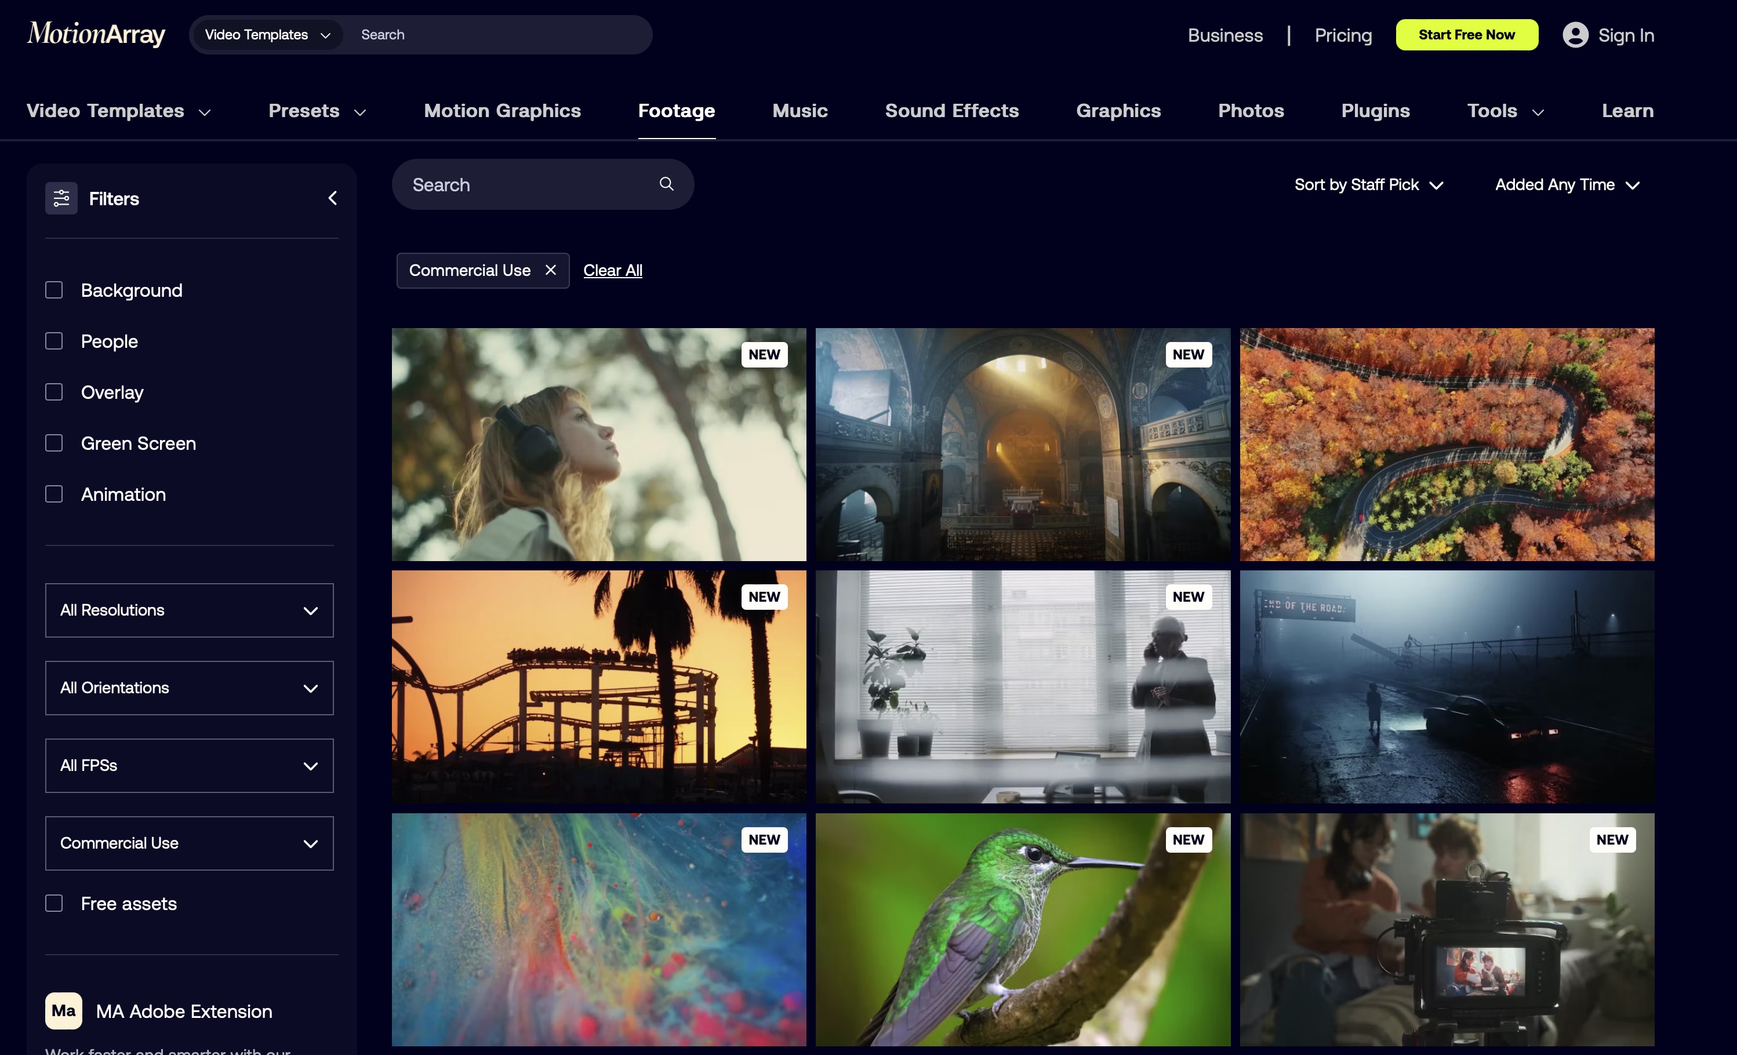1737x1055 pixels.
Task: Enable the Background checkbox
Action: pos(54,290)
